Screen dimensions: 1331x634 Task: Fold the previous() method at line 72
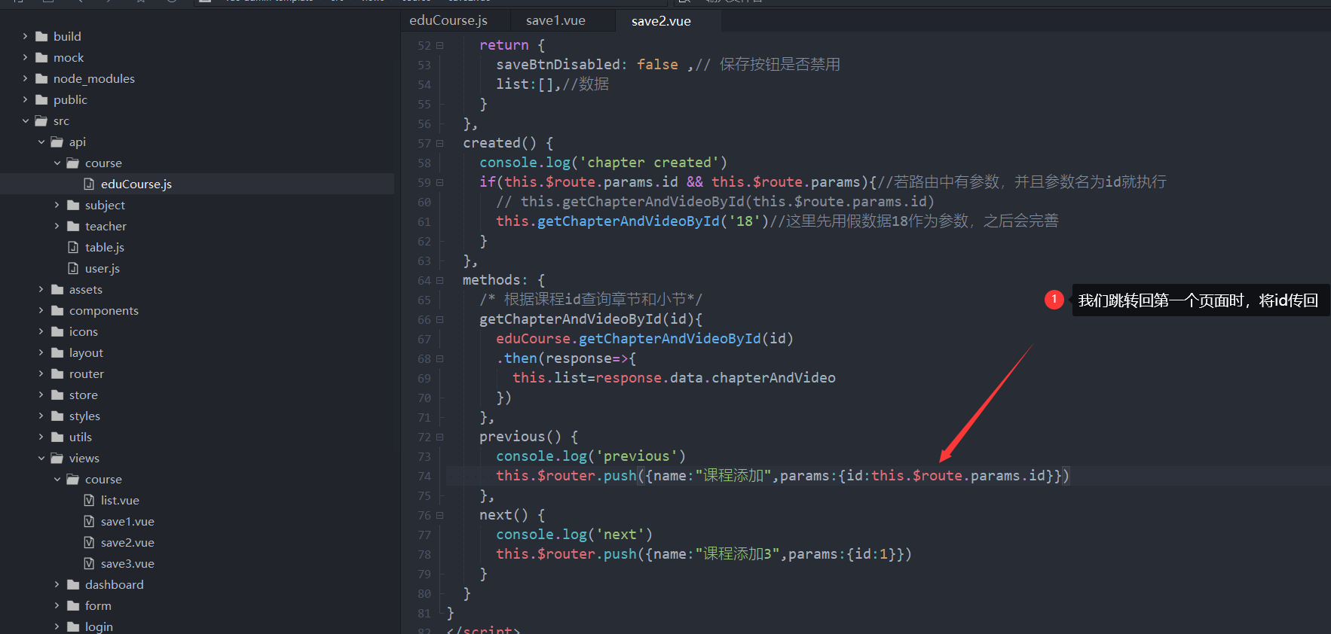[440, 437]
